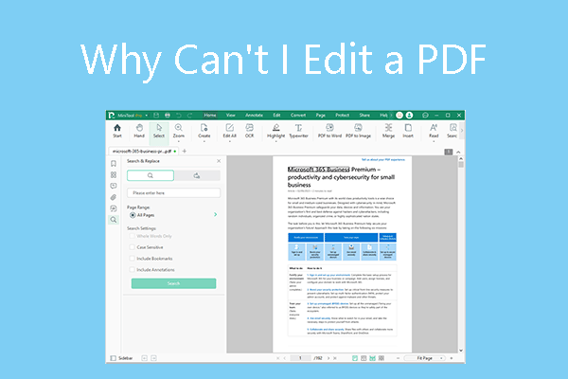Click the Undo arrow in title bar
The image size is (568, 379).
tap(179, 115)
